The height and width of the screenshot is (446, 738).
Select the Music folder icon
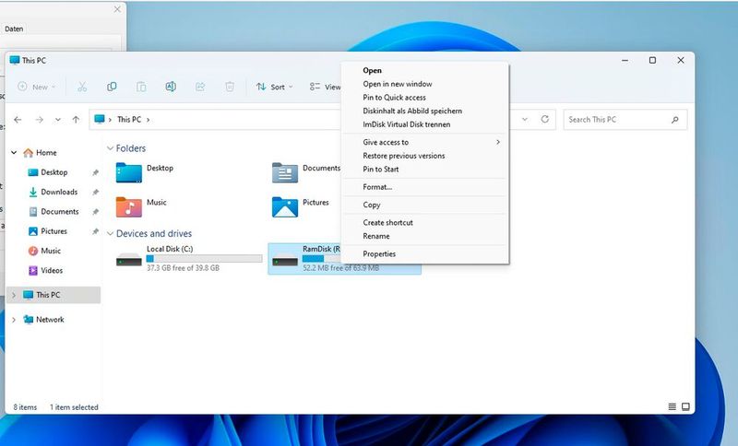[x=129, y=206]
